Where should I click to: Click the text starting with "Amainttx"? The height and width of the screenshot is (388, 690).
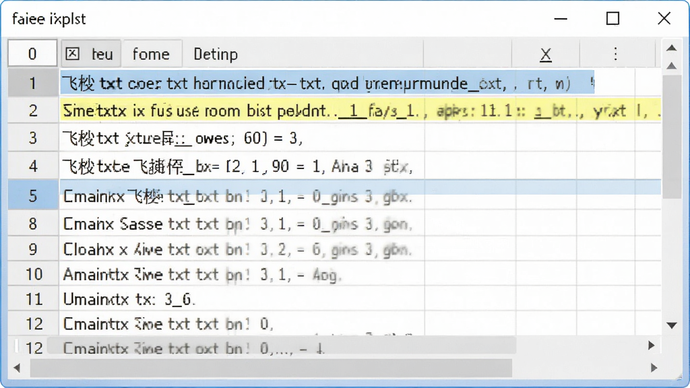tap(202, 275)
